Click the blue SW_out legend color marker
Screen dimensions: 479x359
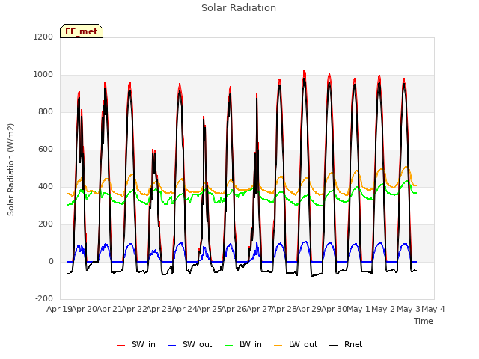(x=172, y=346)
